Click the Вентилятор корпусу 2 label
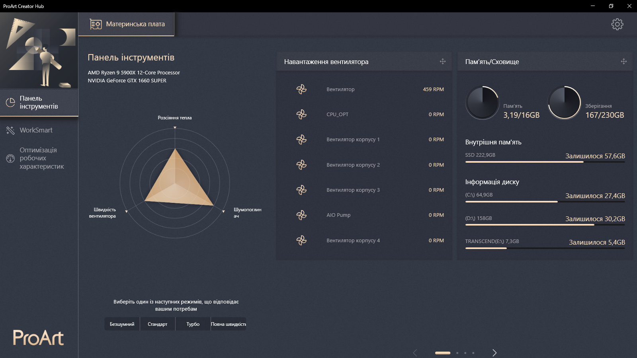637x358 pixels. click(x=353, y=165)
